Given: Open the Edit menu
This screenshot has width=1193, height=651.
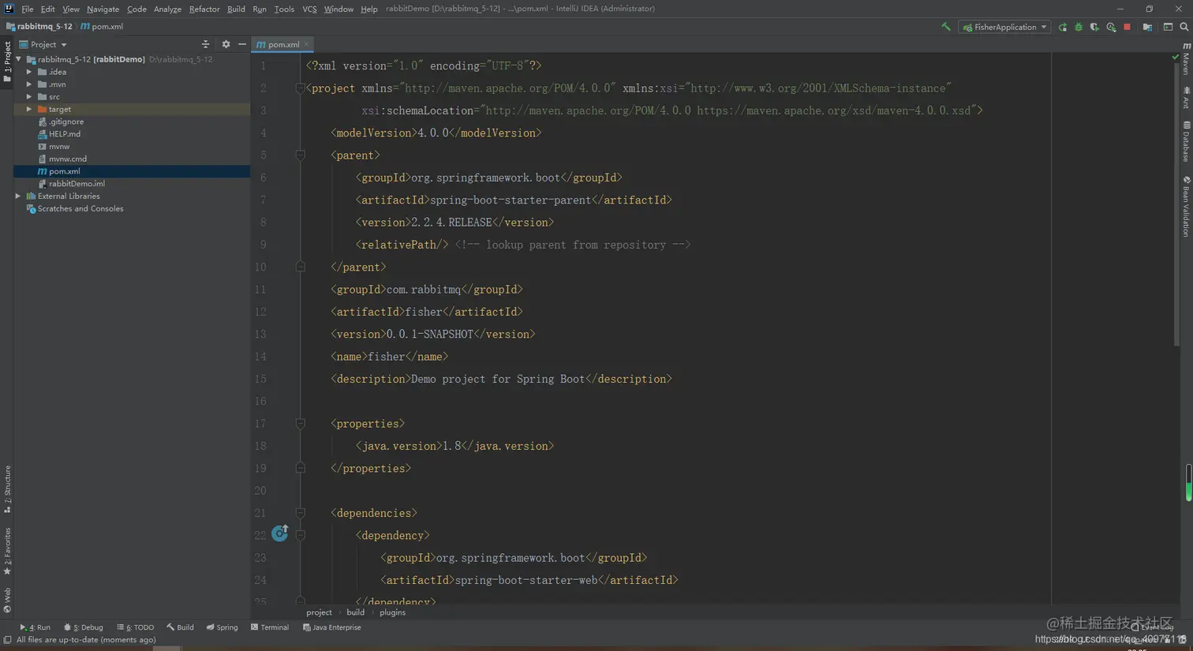Looking at the screenshot, I should [x=47, y=9].
